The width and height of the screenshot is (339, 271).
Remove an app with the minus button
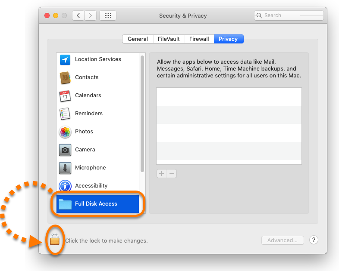coord(172,173)
